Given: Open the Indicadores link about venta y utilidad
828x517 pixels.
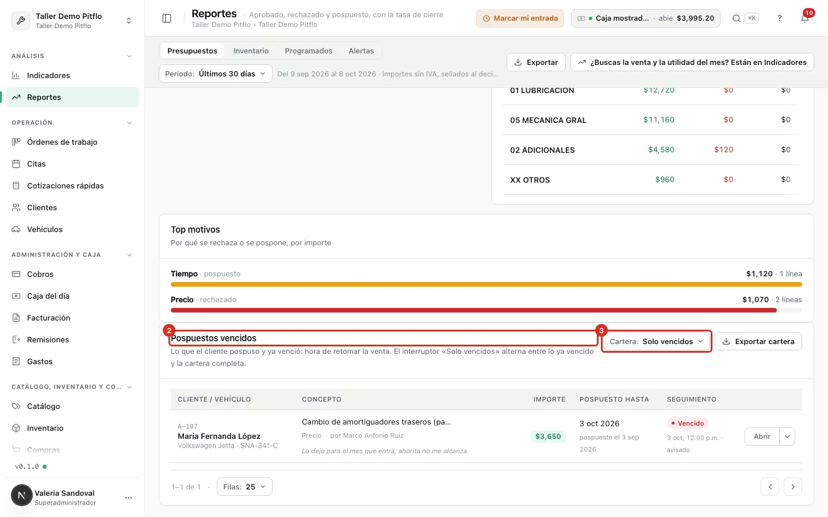Looking at the screenshot, I should (x=692, y=62).
